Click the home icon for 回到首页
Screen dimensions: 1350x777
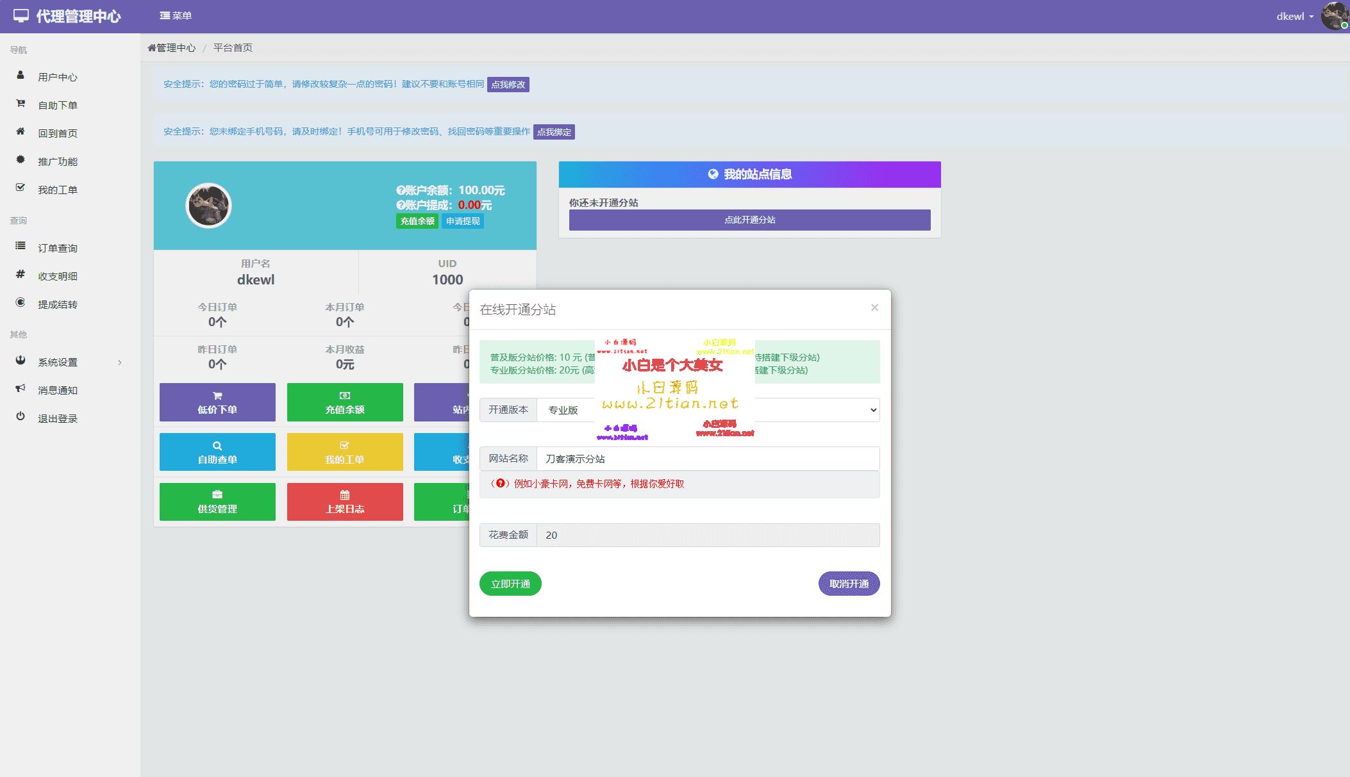[x=21, y=132]
